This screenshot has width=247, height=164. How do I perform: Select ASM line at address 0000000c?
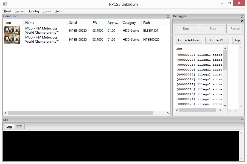(x=199, y=69)
